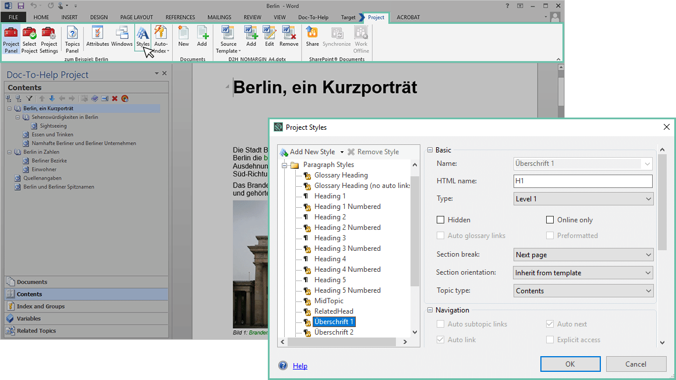Image resolution: width=676 pixels, height=380 pixels.
Task: Toggle the Auto glossary links checkbox
Action: click(440, 236)
